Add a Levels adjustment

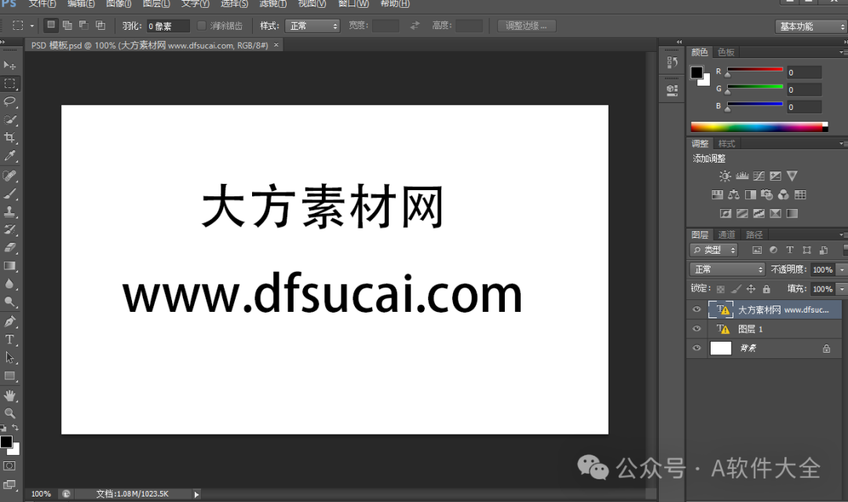[x=741, y=175]
